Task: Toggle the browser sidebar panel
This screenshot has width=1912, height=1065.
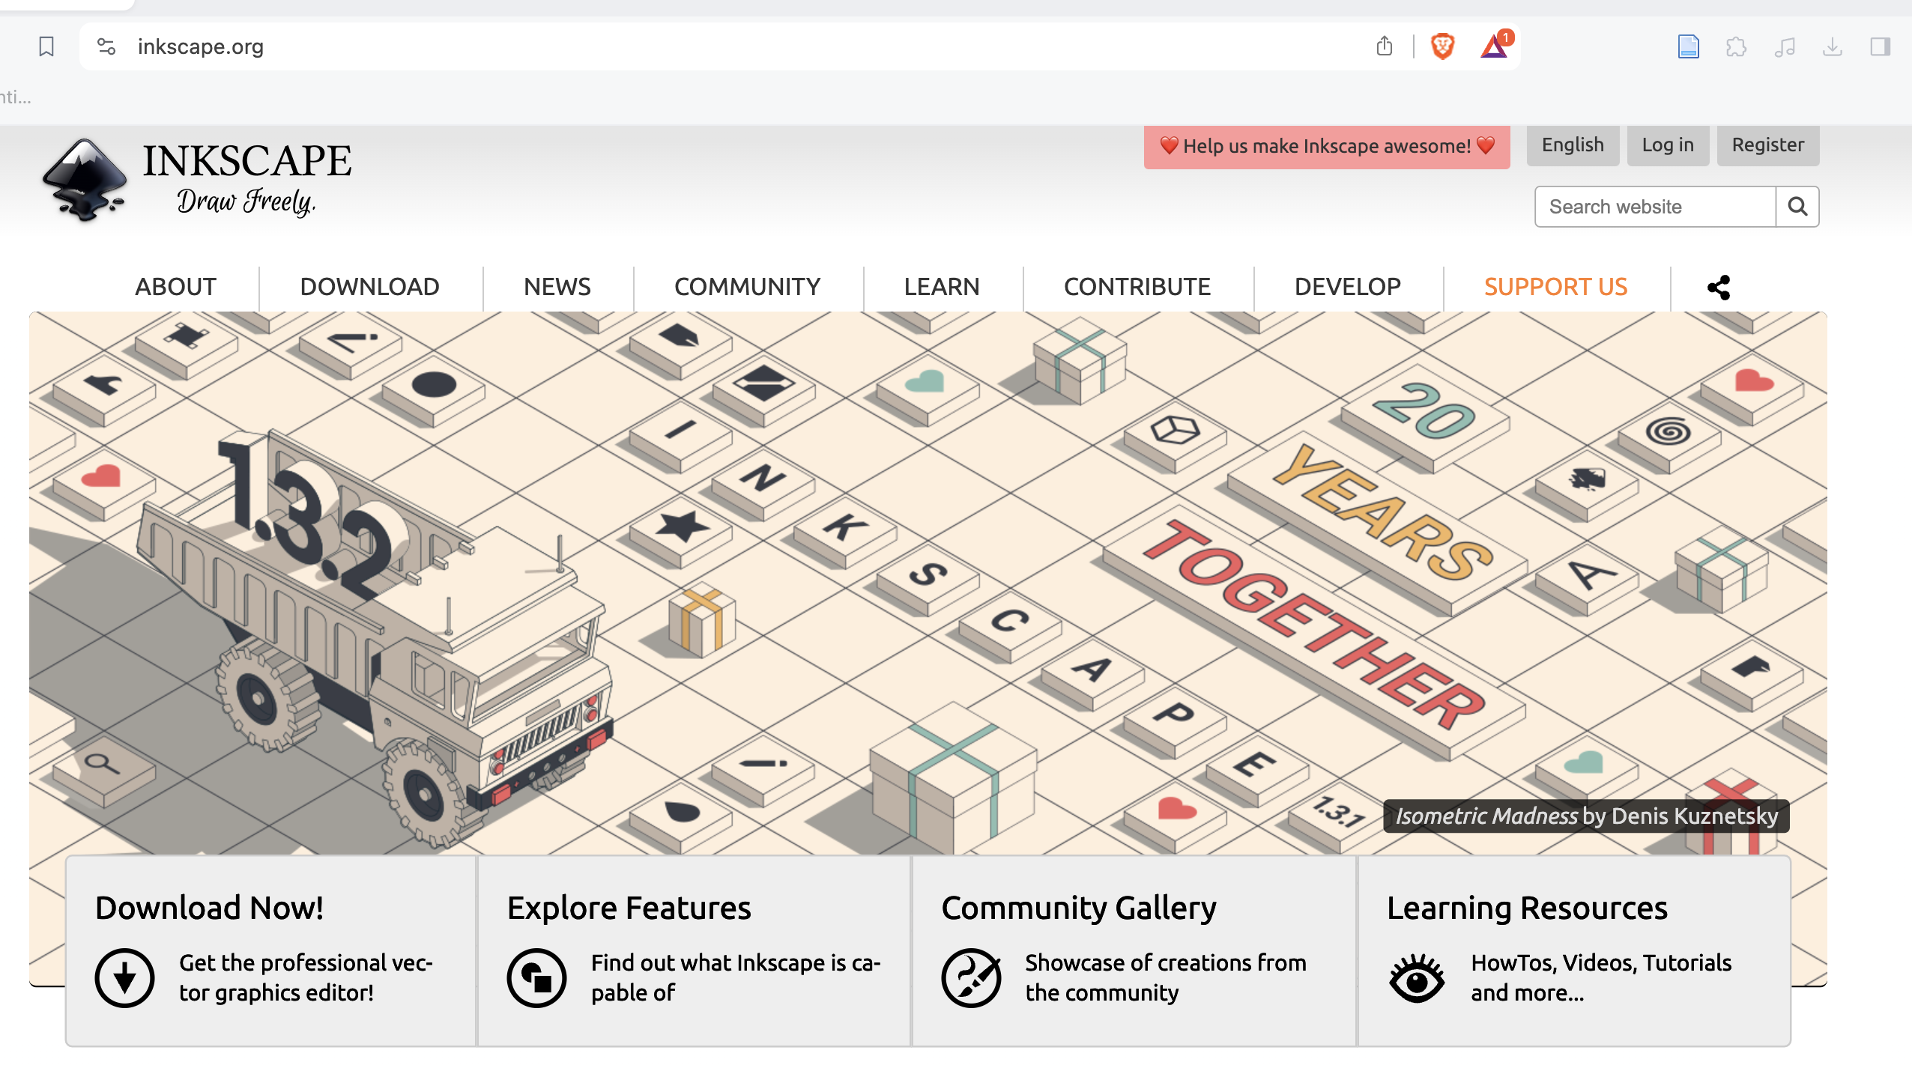Action: click(1880, 46)
